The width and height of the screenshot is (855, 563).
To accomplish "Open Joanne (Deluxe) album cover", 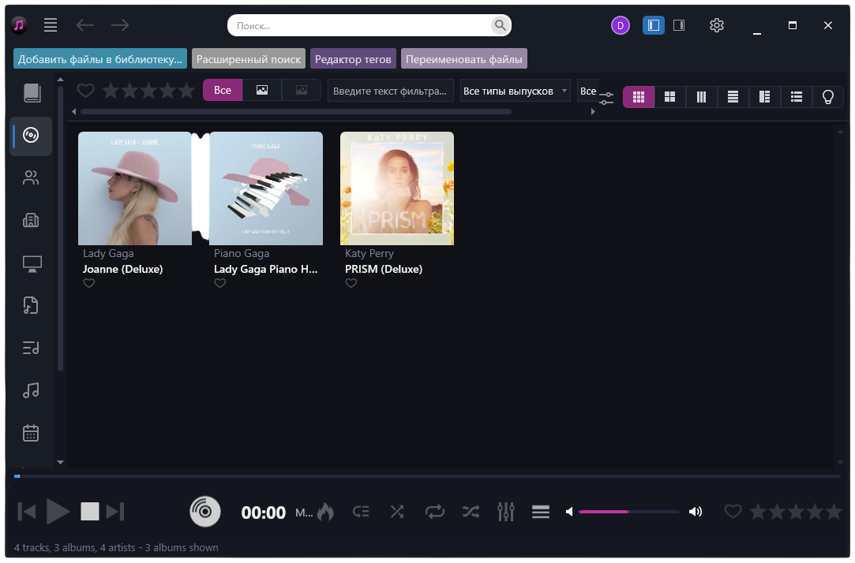I will [x=135, y=188].
